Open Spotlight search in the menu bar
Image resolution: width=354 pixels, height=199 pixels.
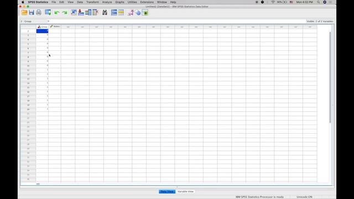pyautogui.click(x=319, y=2)
